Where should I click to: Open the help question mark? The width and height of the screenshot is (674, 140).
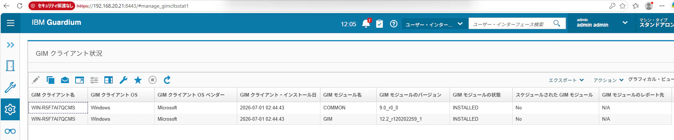tap(394, 24)
